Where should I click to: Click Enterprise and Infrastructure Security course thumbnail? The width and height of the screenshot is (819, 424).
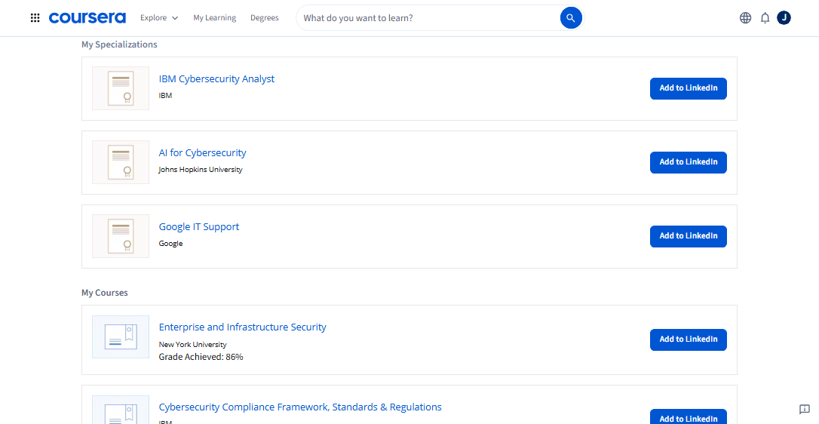coord(121,336)
